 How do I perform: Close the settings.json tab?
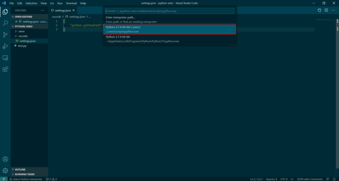[x=73, y=10]
